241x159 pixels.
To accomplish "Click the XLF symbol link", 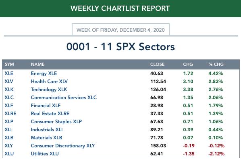I will (x=9, y=106).
